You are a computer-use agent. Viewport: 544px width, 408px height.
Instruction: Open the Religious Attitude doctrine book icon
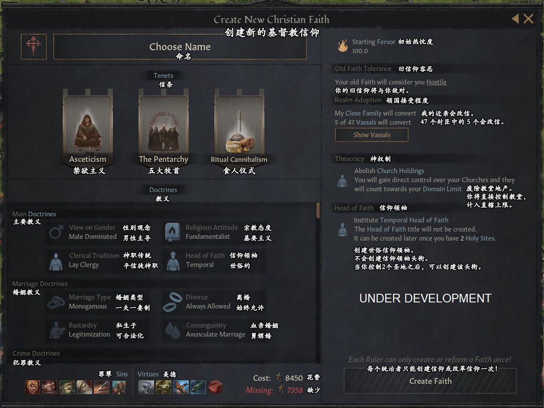[173, 232]
